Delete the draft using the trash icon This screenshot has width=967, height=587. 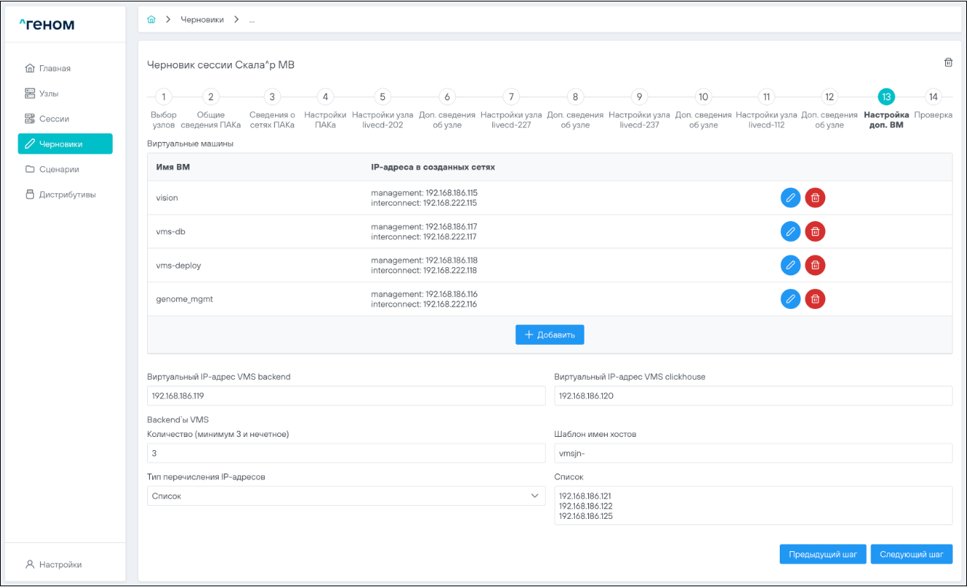(948, 63)
